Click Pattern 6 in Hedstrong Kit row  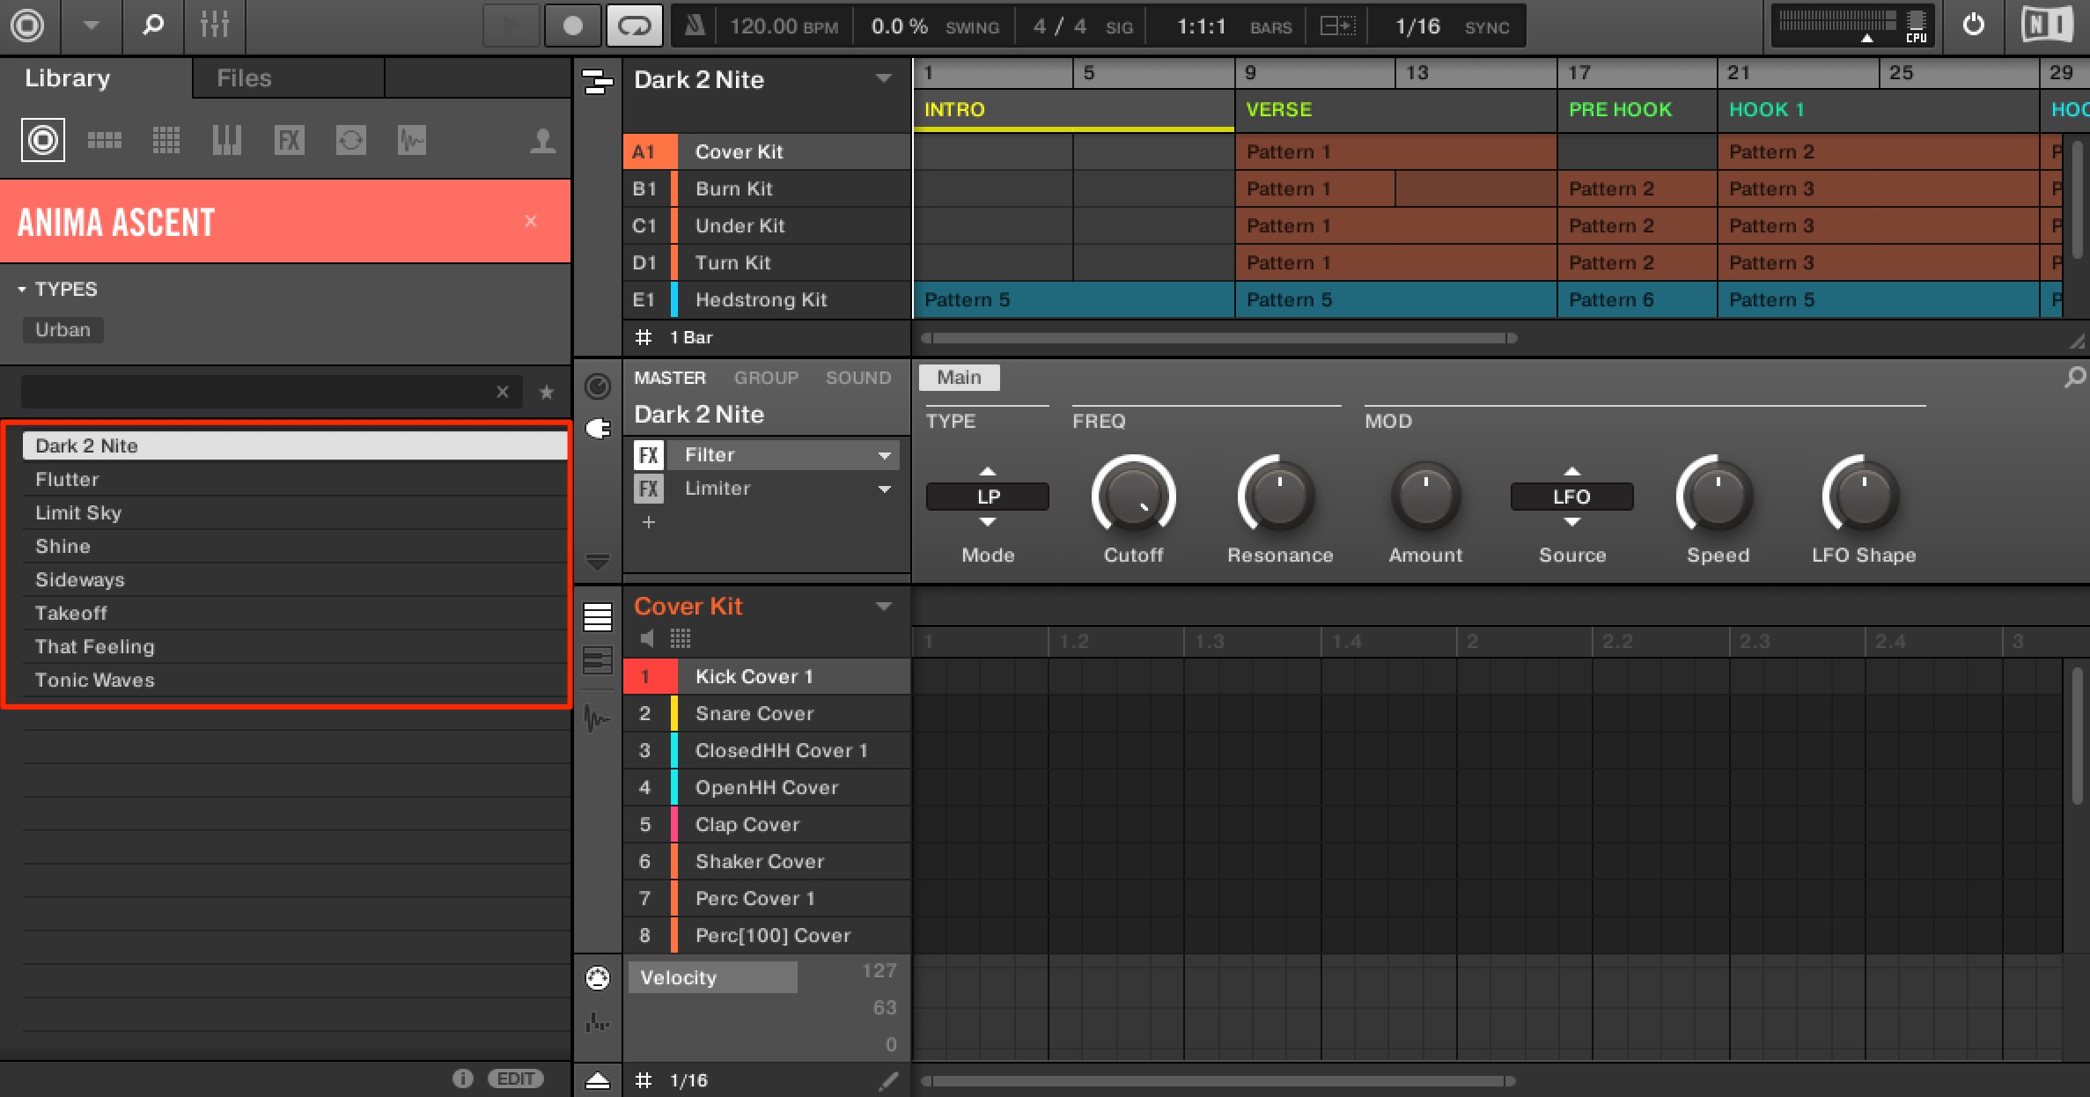coord(1637,299)
